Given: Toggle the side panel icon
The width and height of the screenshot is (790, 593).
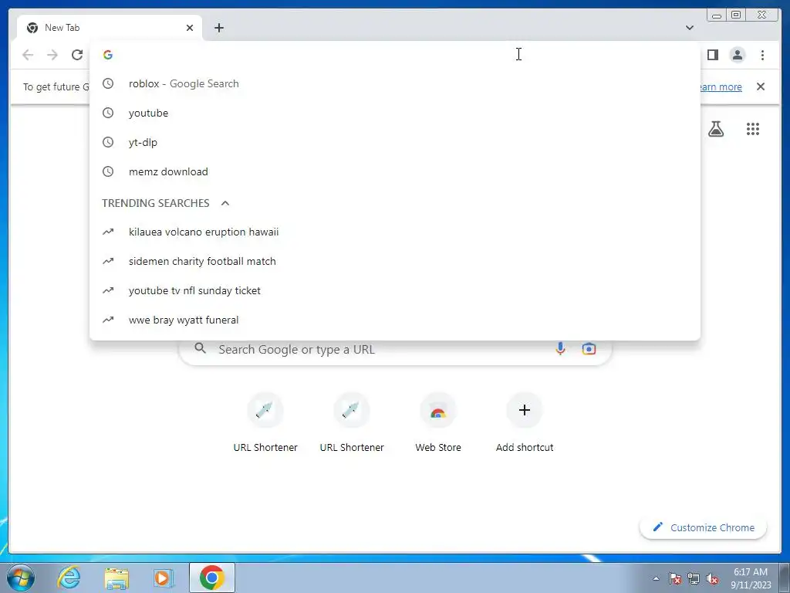Looking at the screenshot, I should click(712, 55).
